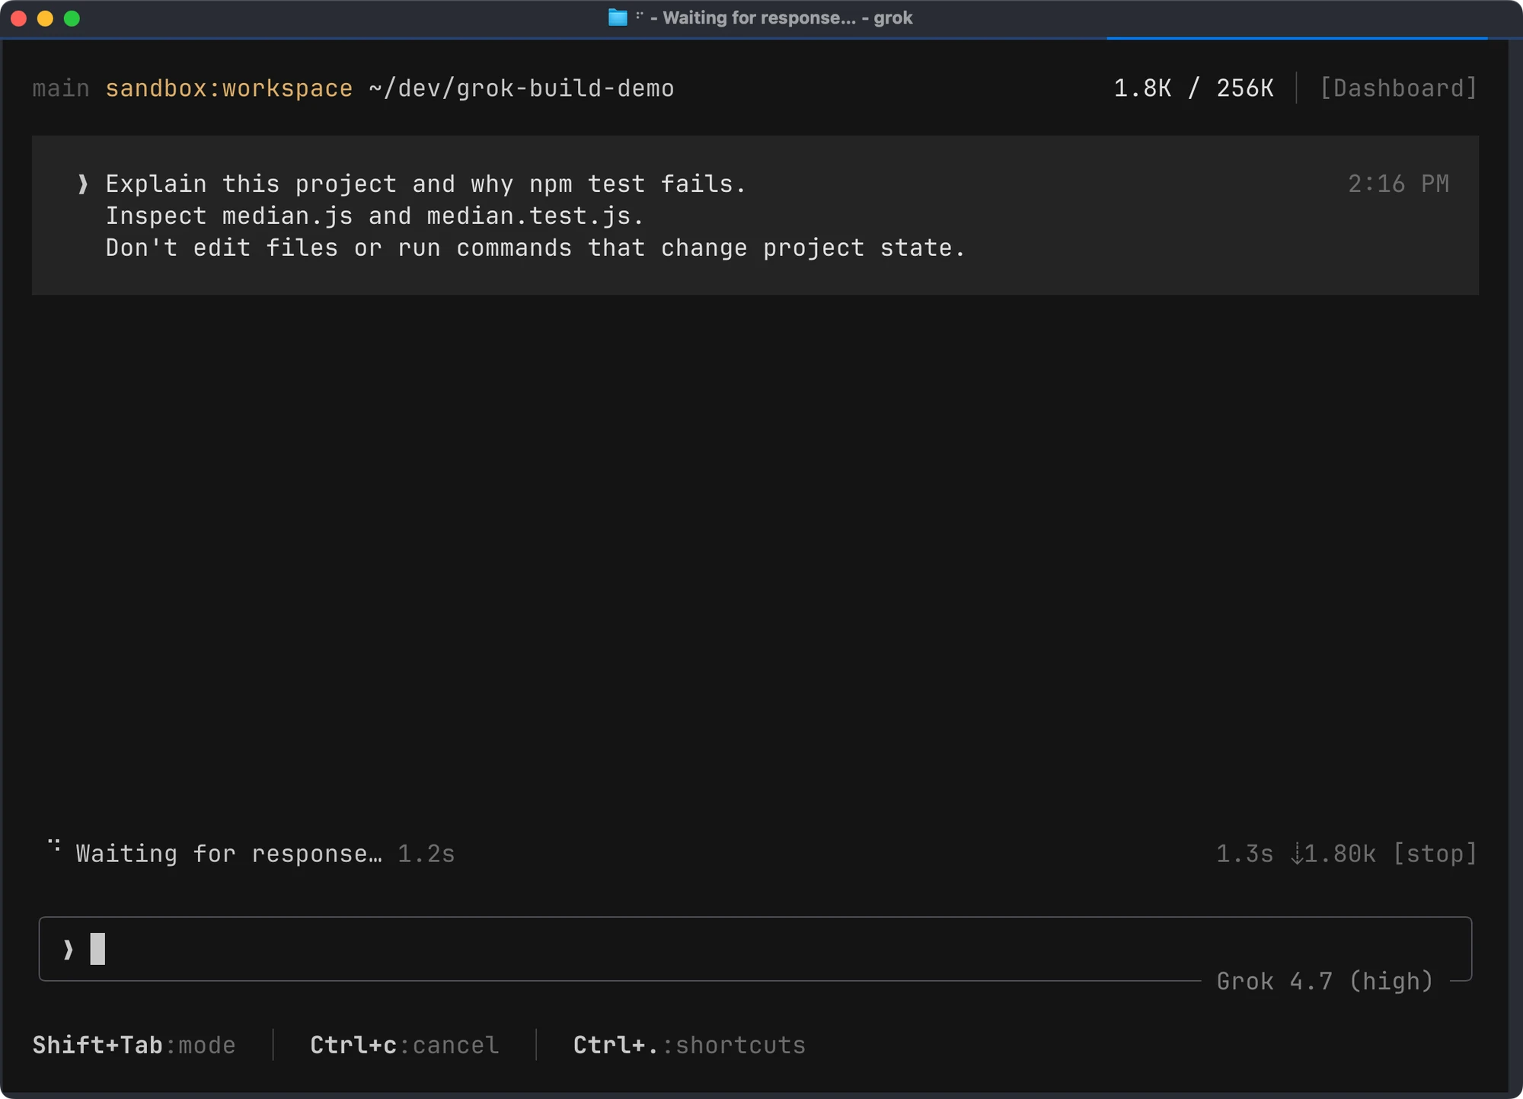Click the chevron beside user message

pos(83,184)
